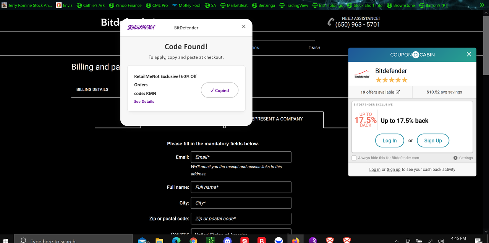Screen dimensions: 489x243
Task: Click the Windows Start button
Action: tap(6, 241)
